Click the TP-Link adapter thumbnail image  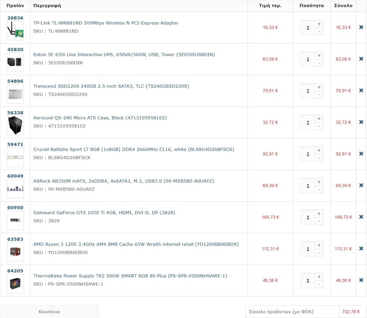tap(15, 30)
